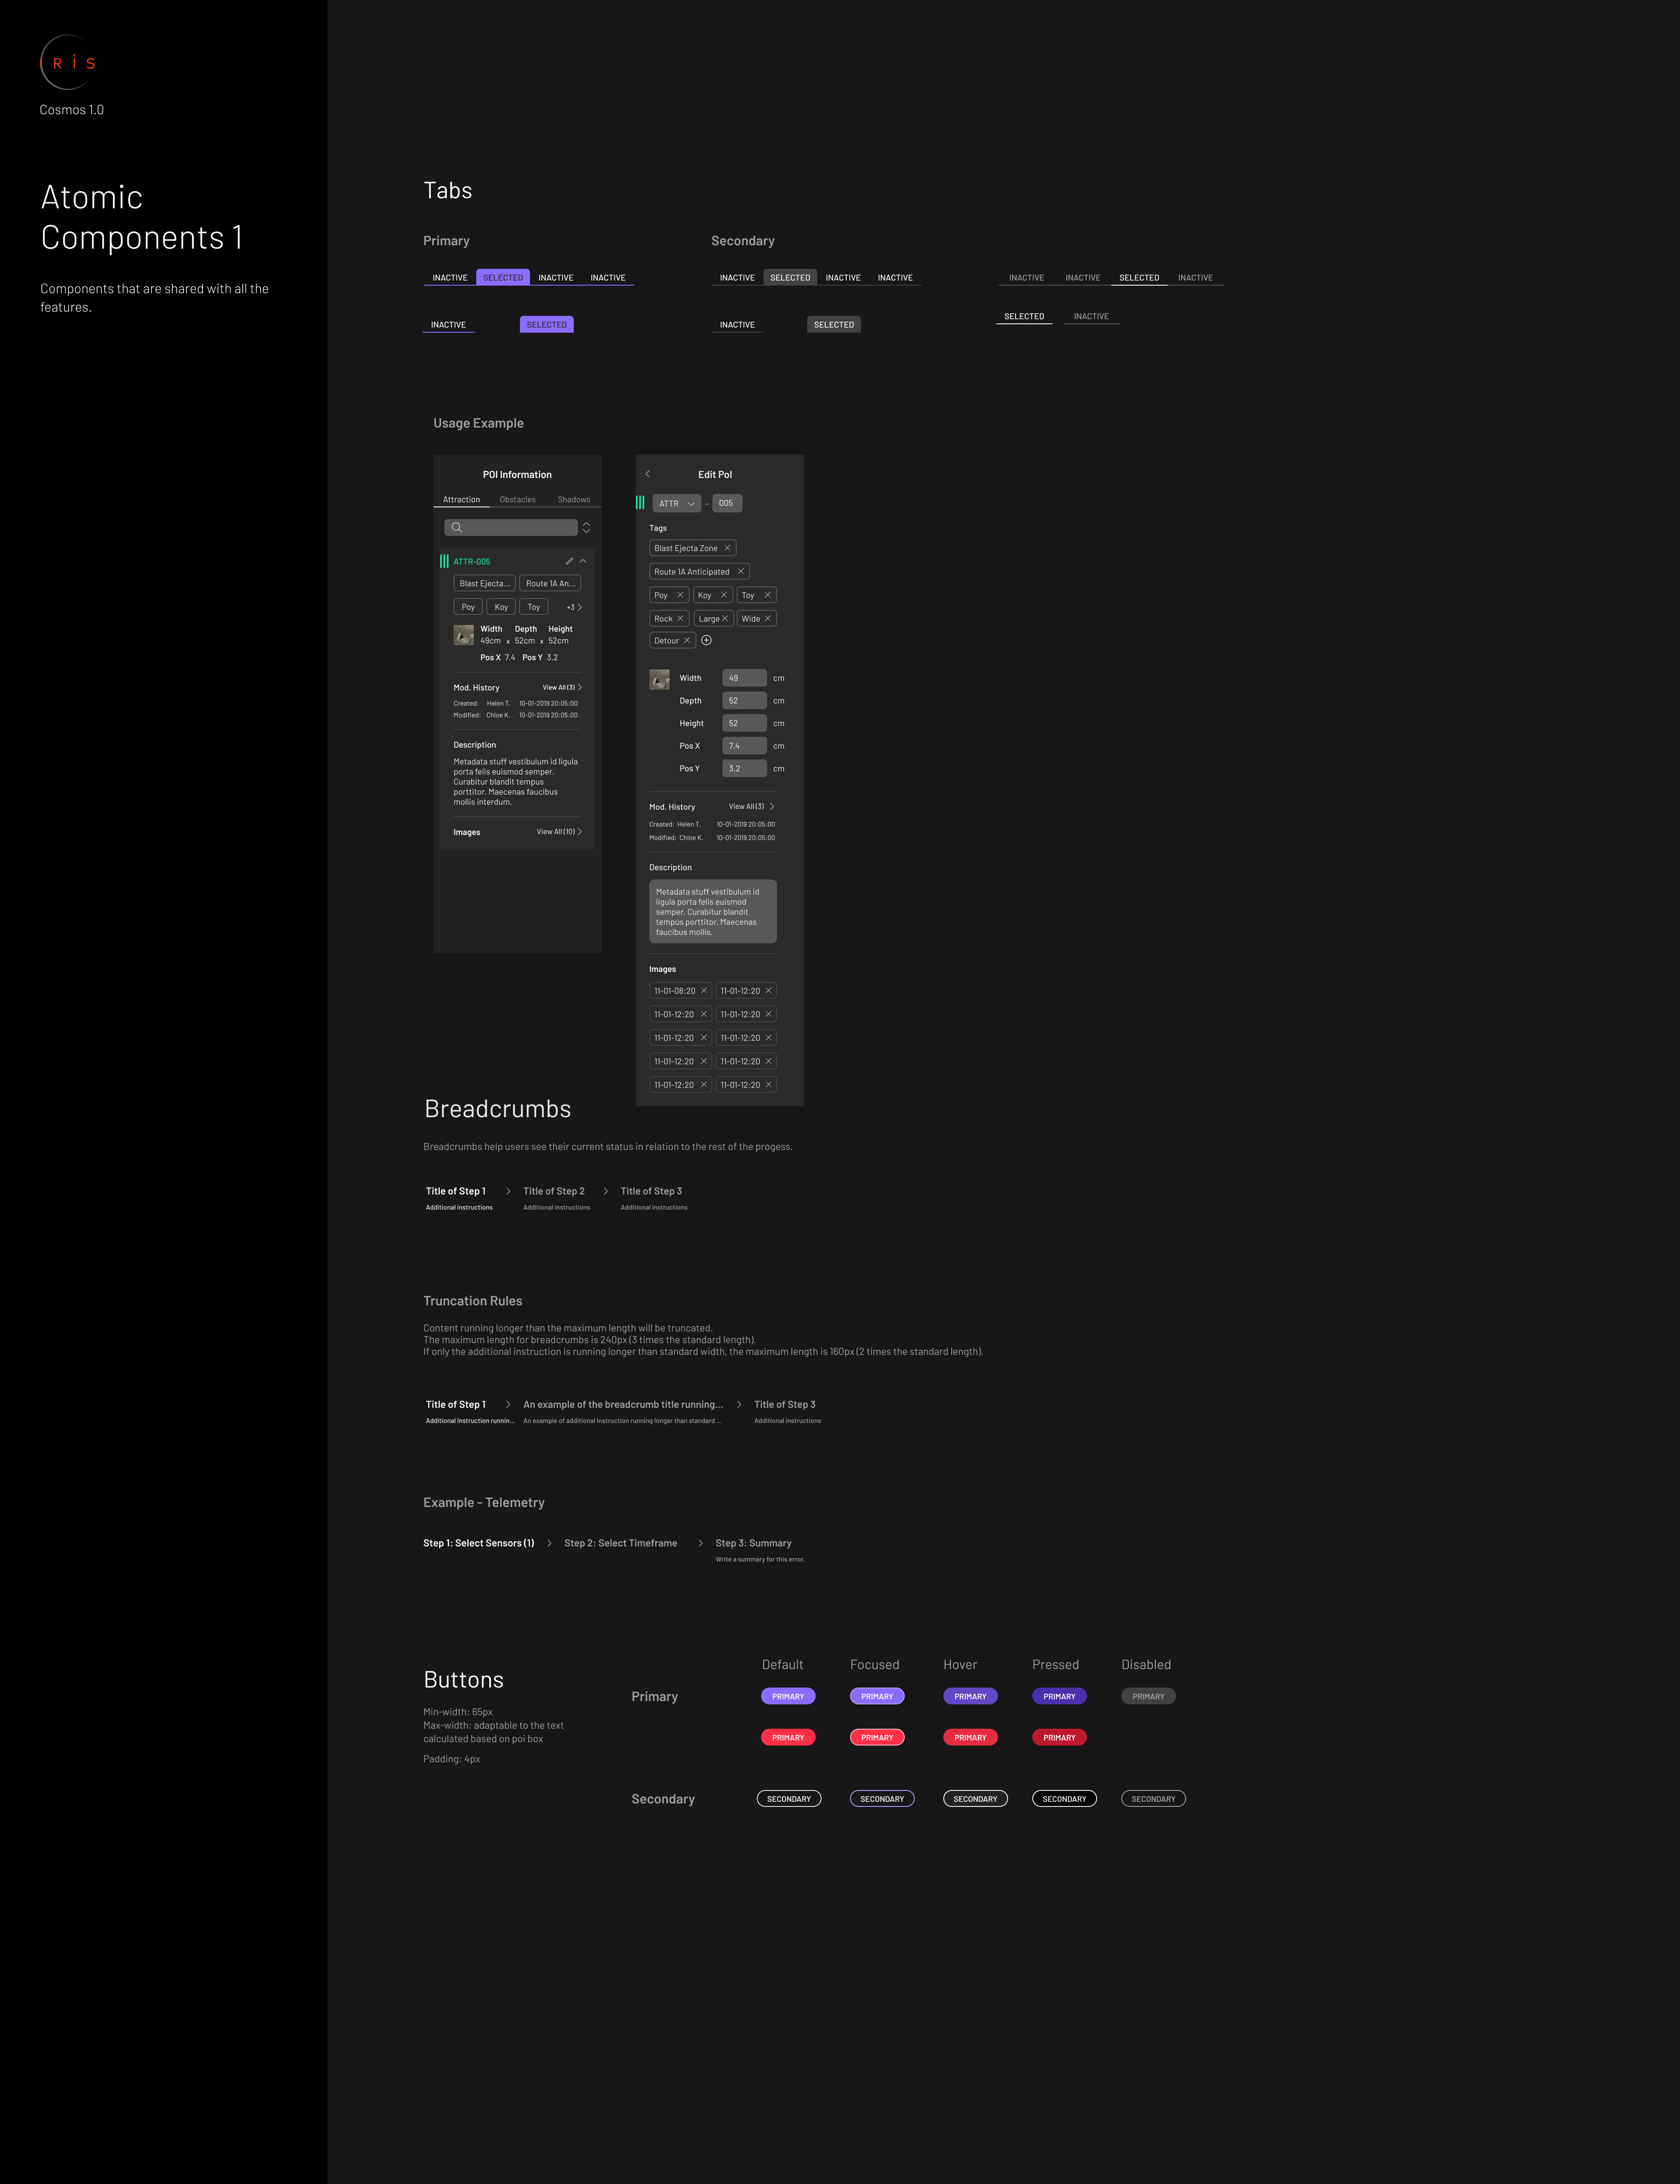Viewport: 1680px width, 2184px height.
Task: Remove the Blast Ejecta Zone tag
Action: 727,548
